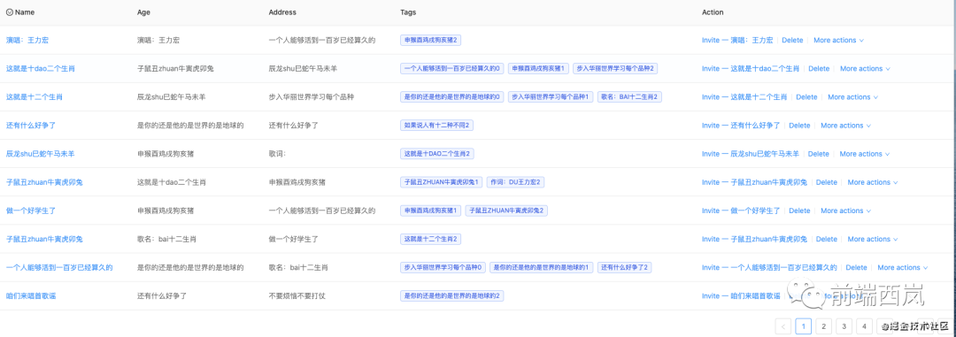Click tag 这就是十二个生肖2
Image resolution: width=956 pixels, height=337 pixels.
click(430, 239)
